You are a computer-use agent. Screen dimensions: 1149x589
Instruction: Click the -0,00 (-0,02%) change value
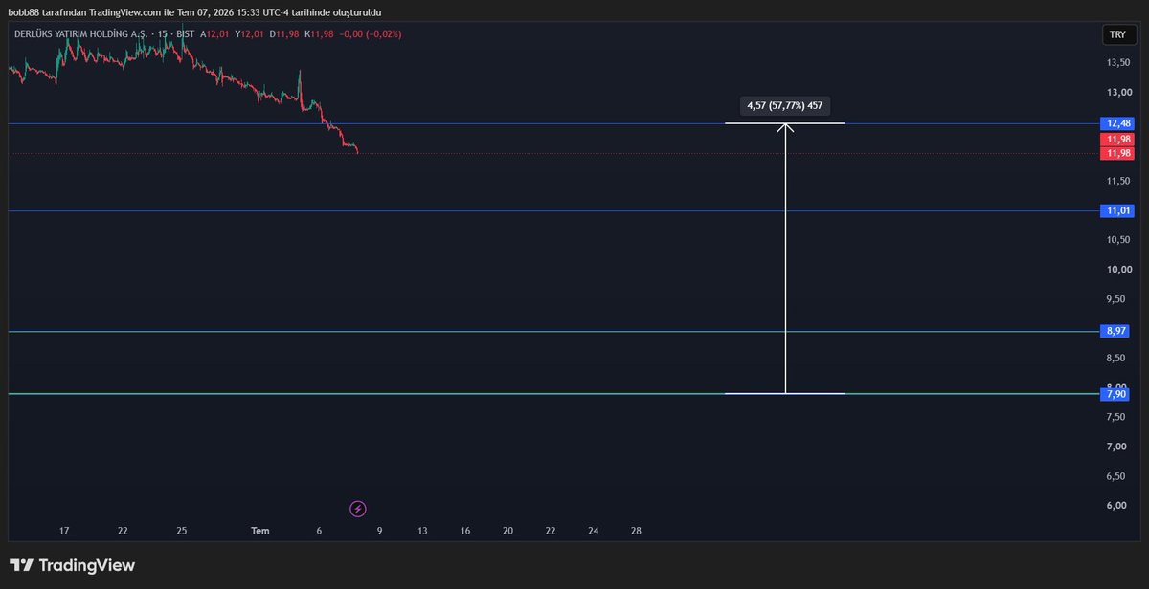coord(370,33)
